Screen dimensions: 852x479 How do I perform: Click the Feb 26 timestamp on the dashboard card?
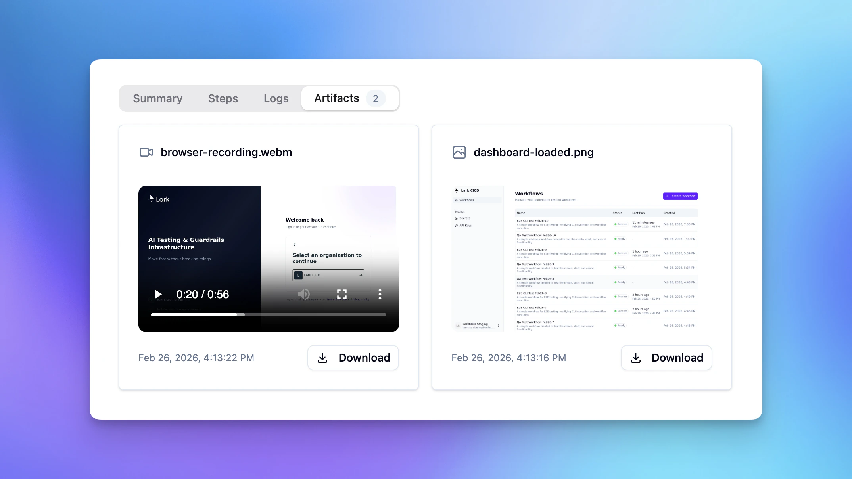pyautogui.click(x=509, y=358)
